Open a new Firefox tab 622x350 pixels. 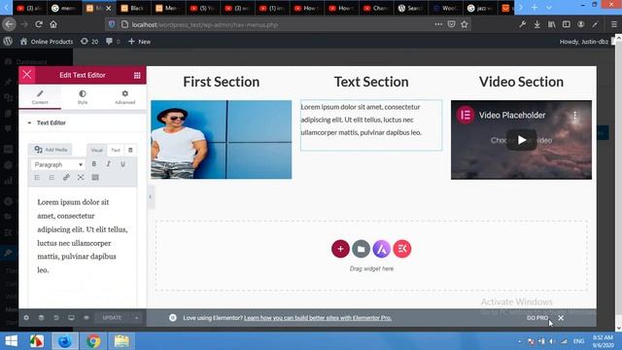point(535,8)
